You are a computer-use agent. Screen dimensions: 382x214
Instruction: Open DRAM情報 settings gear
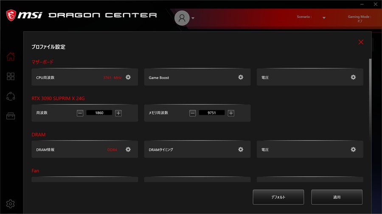tap(128, 149)
